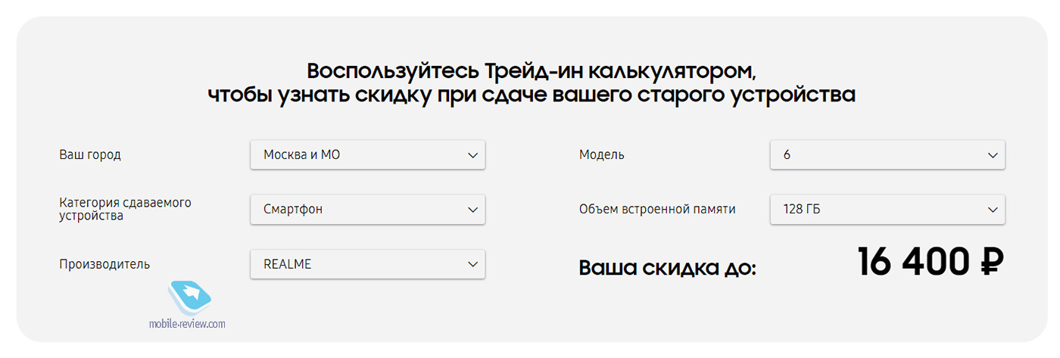This screenshot has height=358, width=1060.
Task: Click the Объем встроенной памяти label
Action: [x=657, y=210]
